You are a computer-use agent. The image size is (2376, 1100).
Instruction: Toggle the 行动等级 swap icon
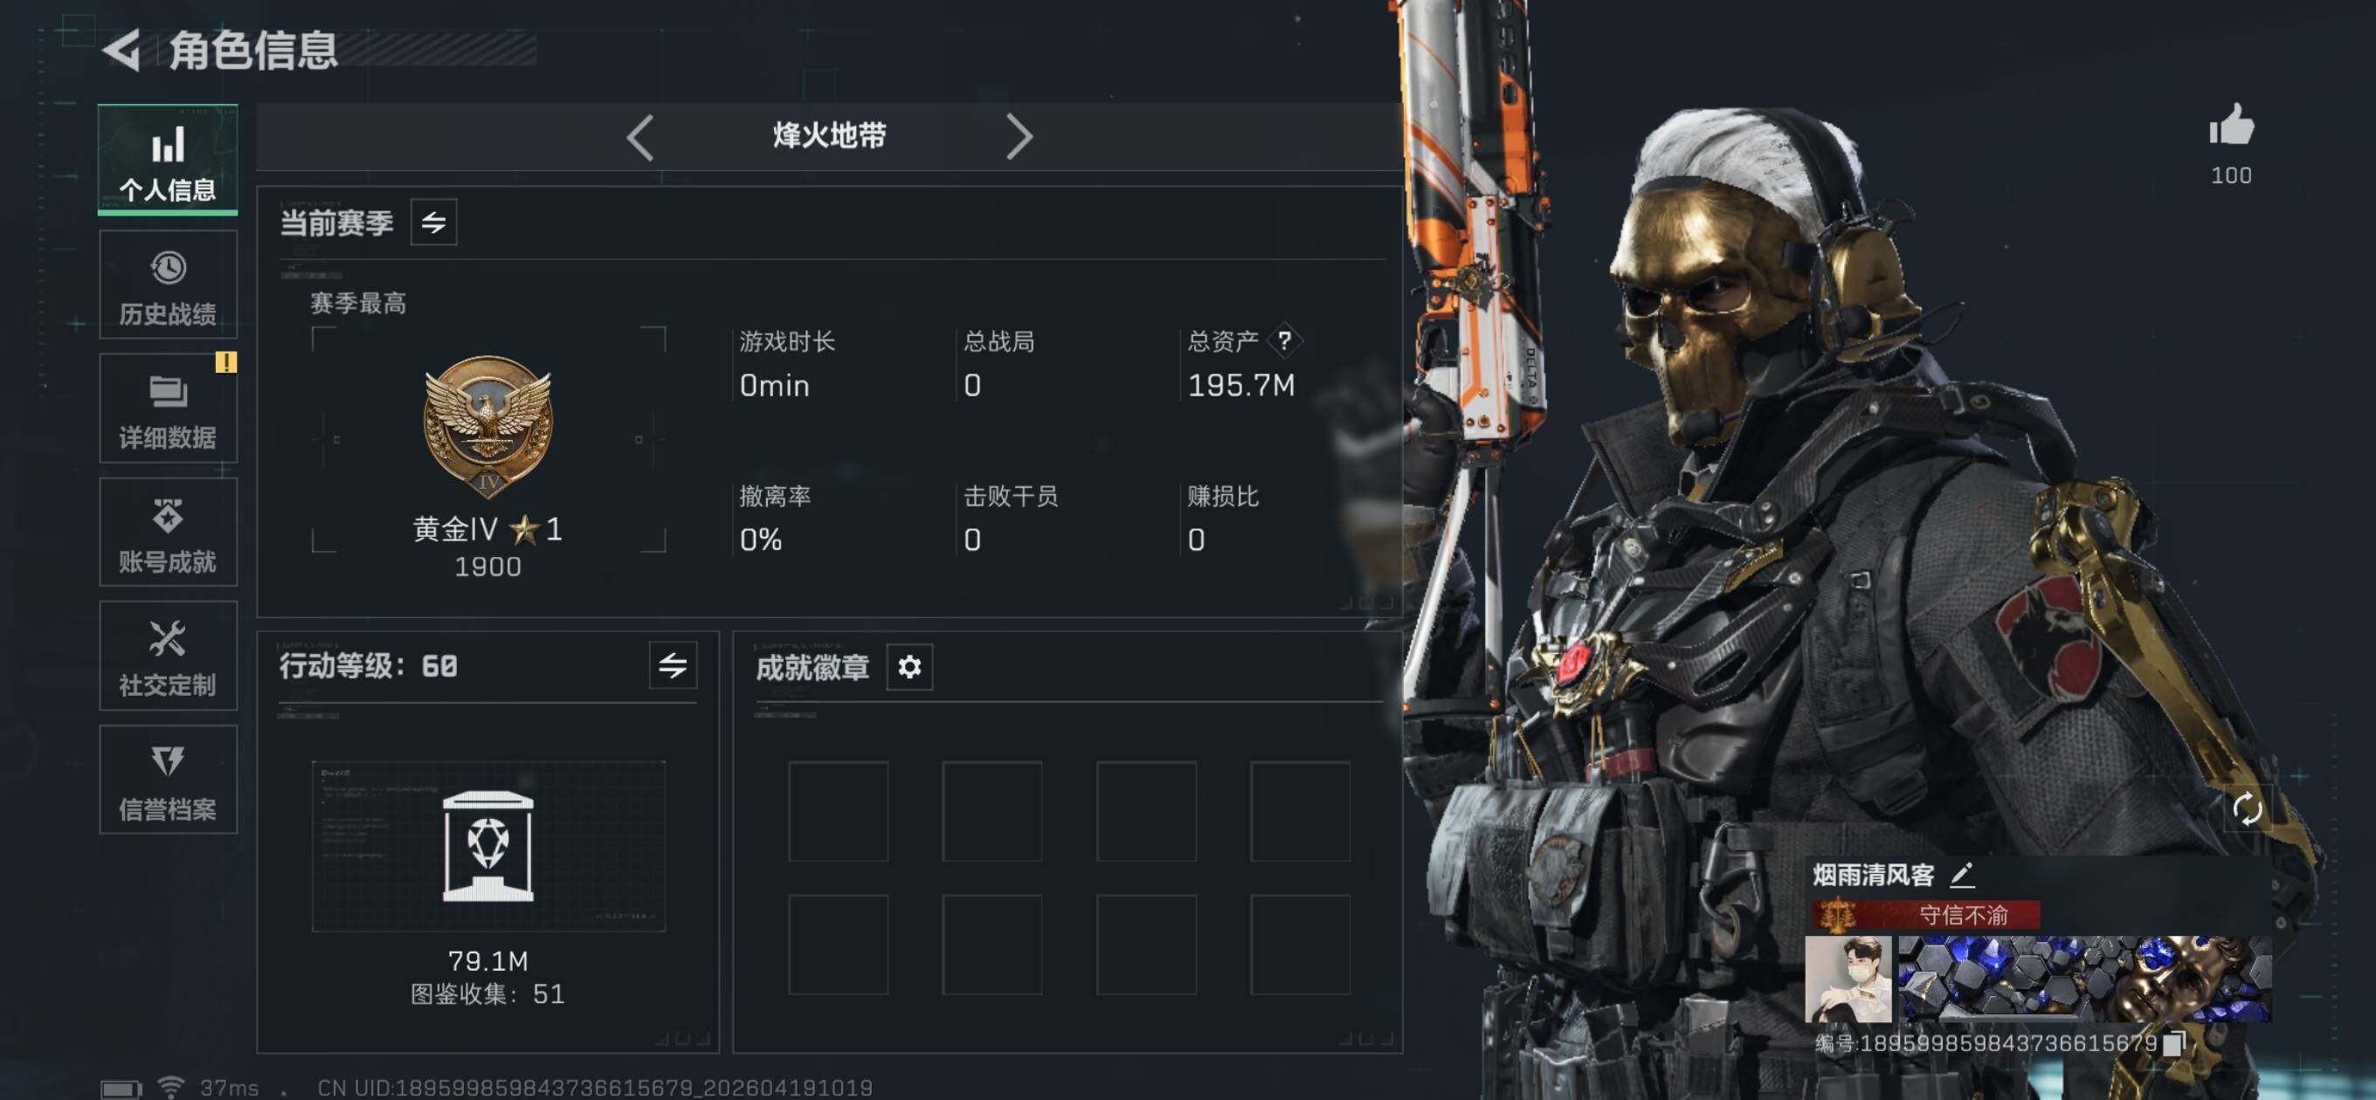tap(673, 664)
